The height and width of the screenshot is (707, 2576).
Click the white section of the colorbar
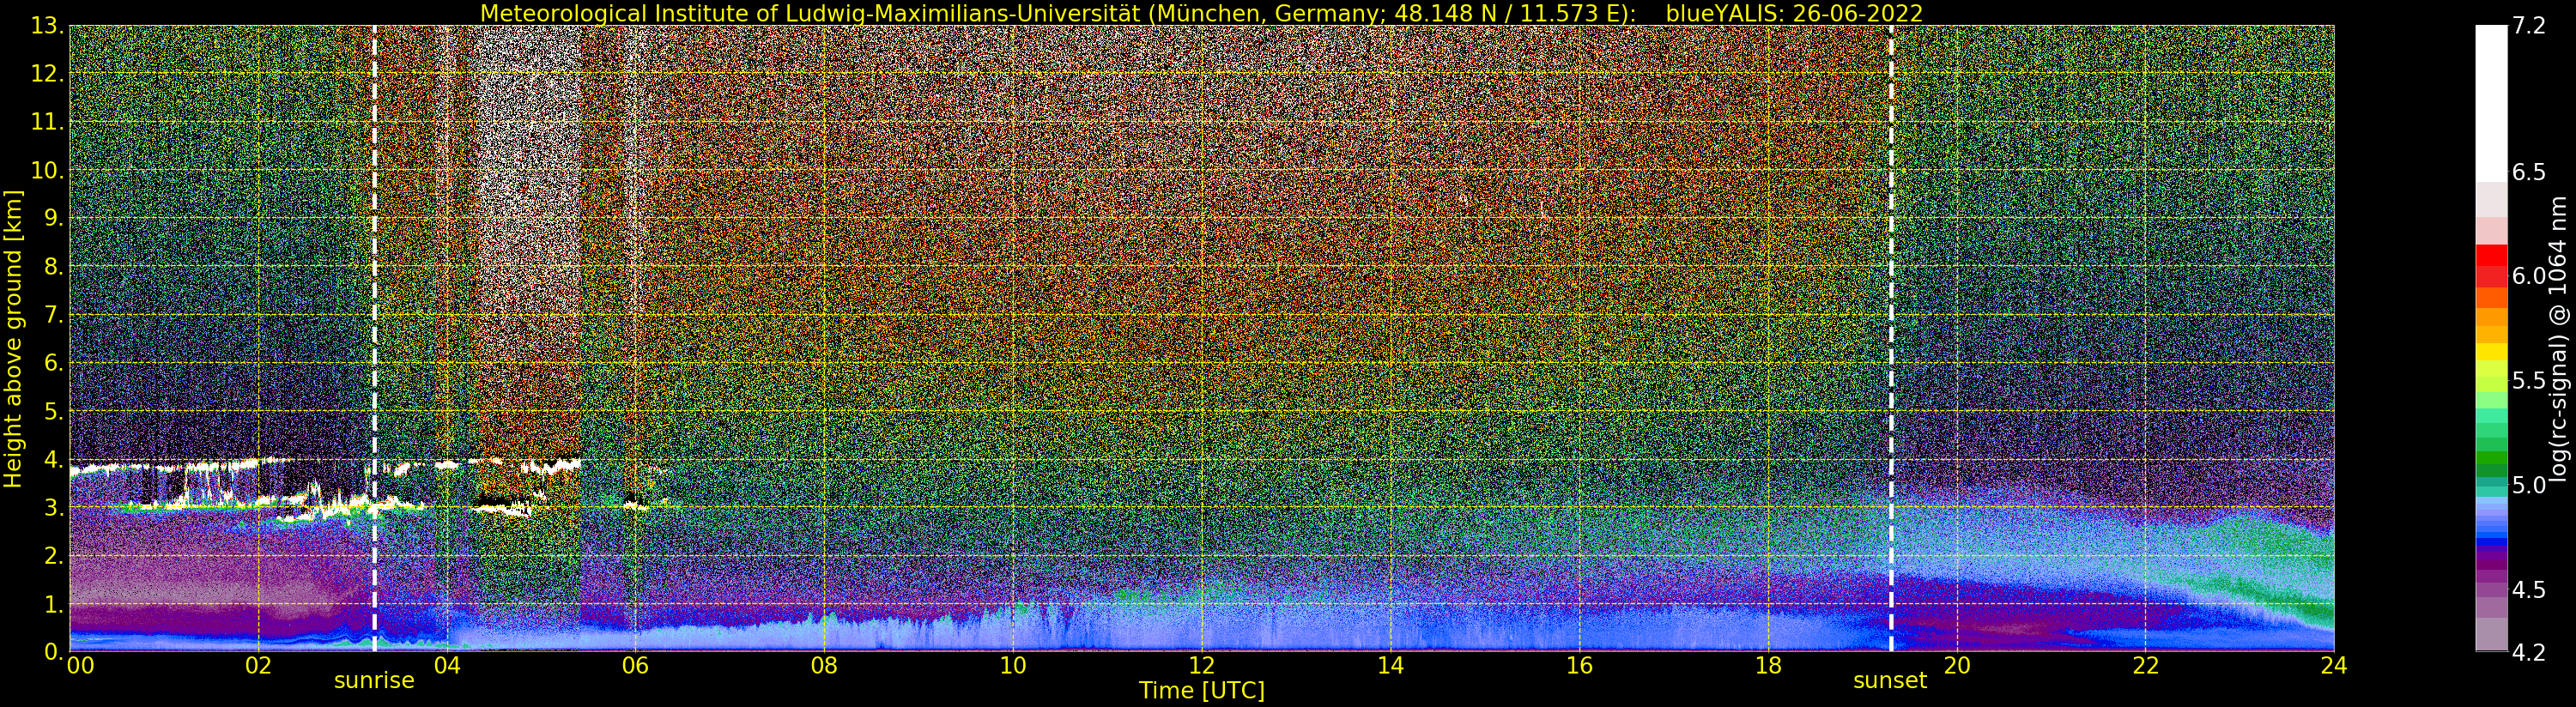click(2491, 103)
